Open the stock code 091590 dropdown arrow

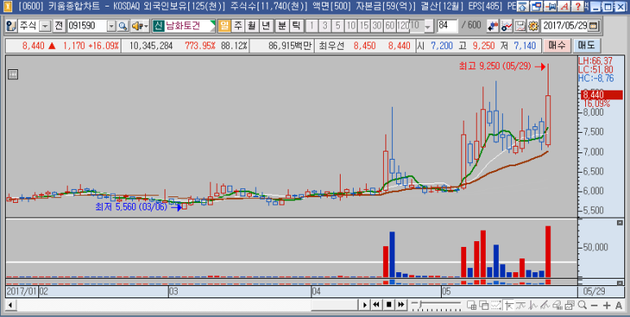point(112,26)
